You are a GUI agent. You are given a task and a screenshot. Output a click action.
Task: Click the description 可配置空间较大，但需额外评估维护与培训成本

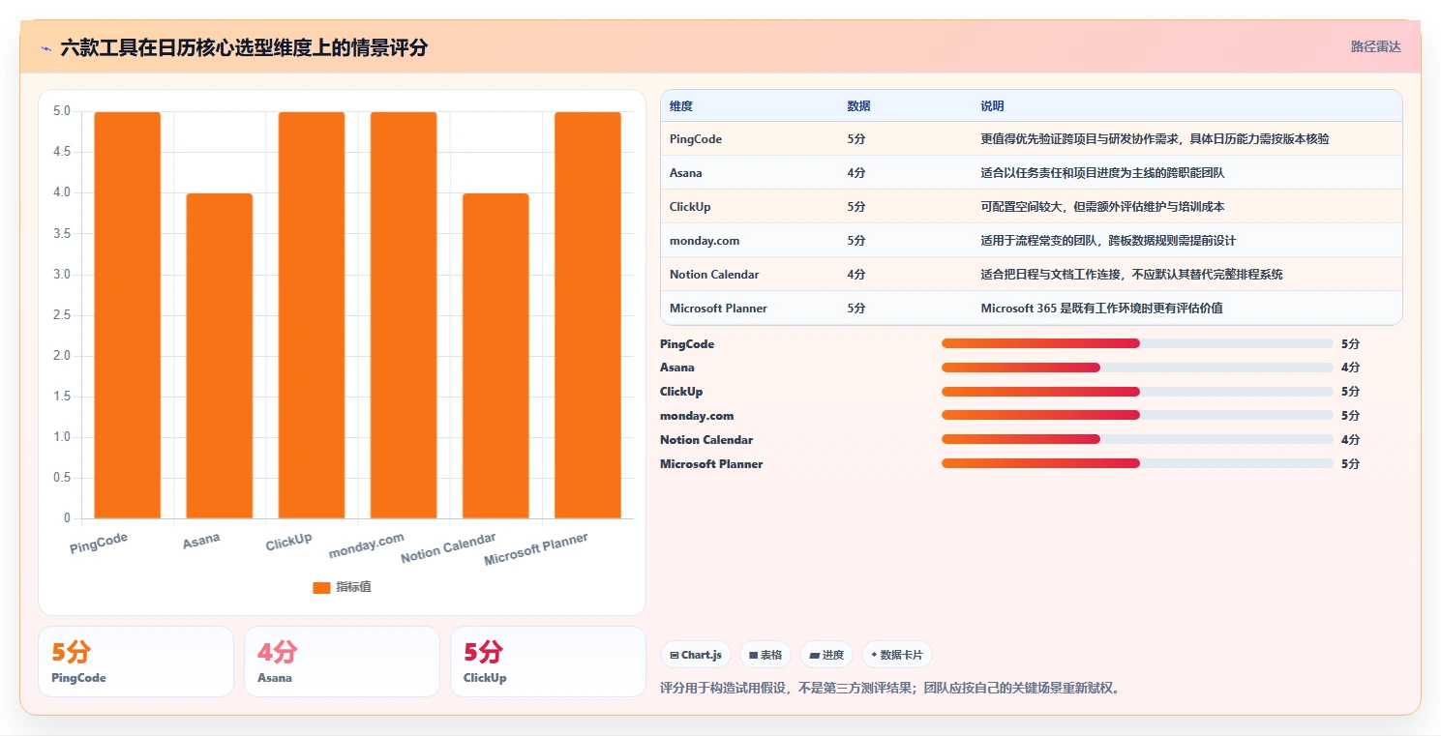coord(1102,207)
